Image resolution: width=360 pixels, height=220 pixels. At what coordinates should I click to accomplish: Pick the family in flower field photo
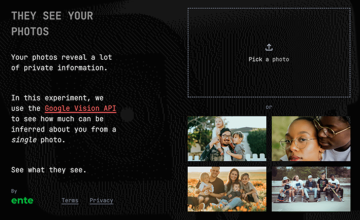click(x=227, y=189)
